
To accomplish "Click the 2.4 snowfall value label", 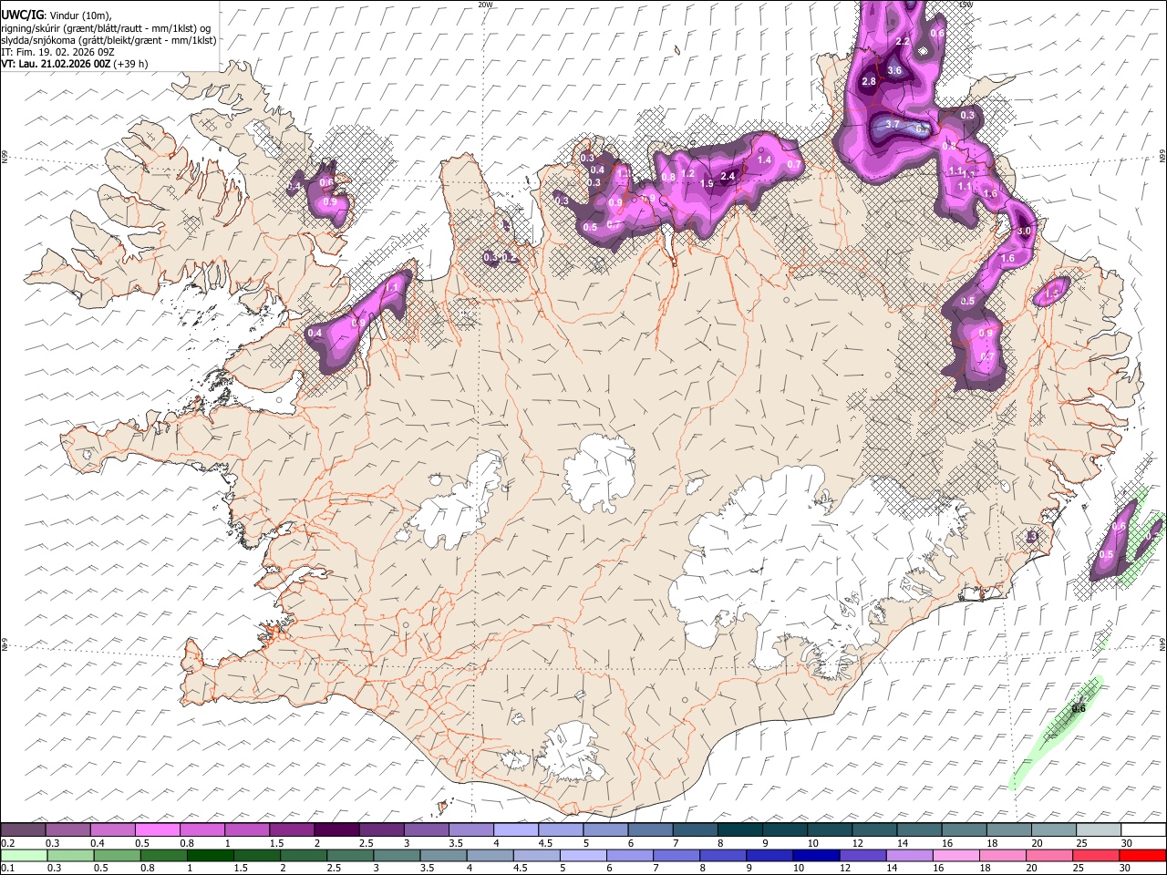I will [728, 177].
